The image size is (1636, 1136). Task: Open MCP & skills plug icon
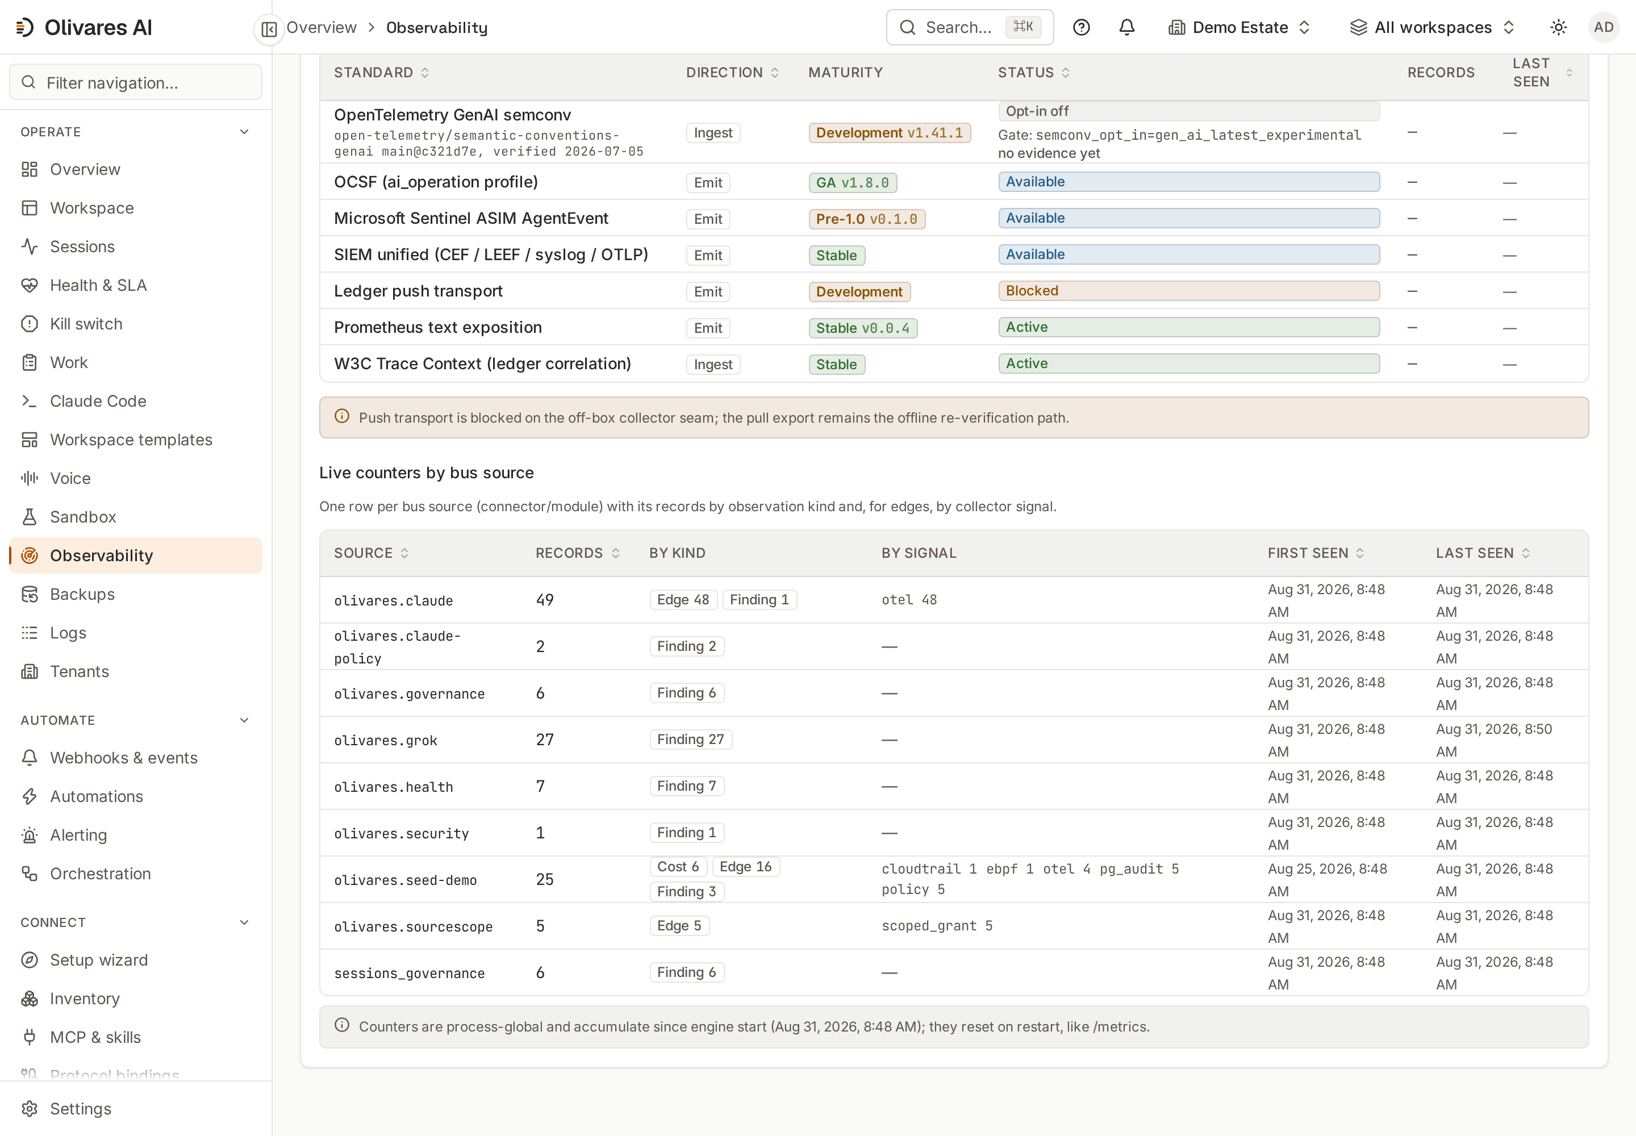(29, 1037)
